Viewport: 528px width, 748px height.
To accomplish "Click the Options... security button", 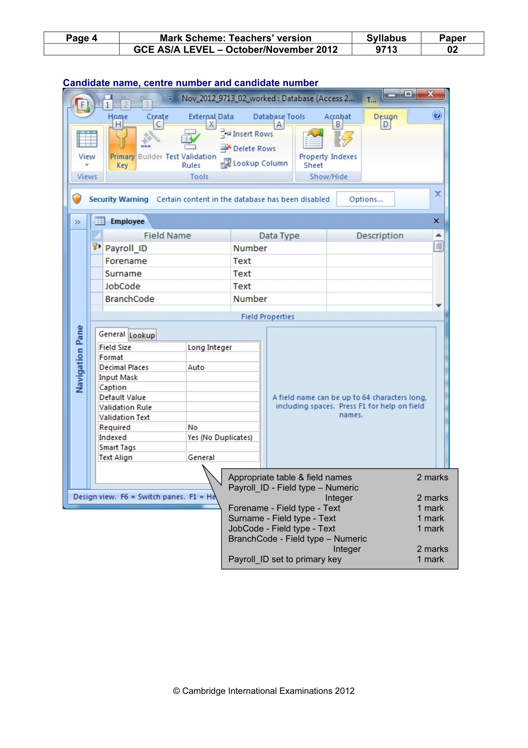I will [366, 199].
